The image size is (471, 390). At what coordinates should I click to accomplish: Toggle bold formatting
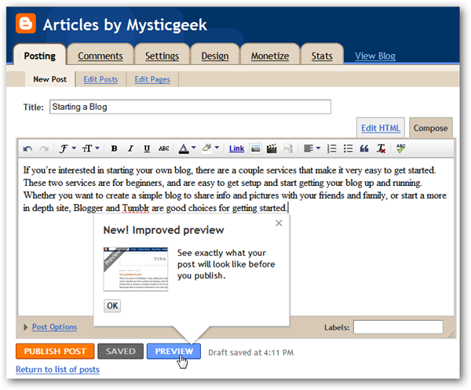click(x=114, y=148)
